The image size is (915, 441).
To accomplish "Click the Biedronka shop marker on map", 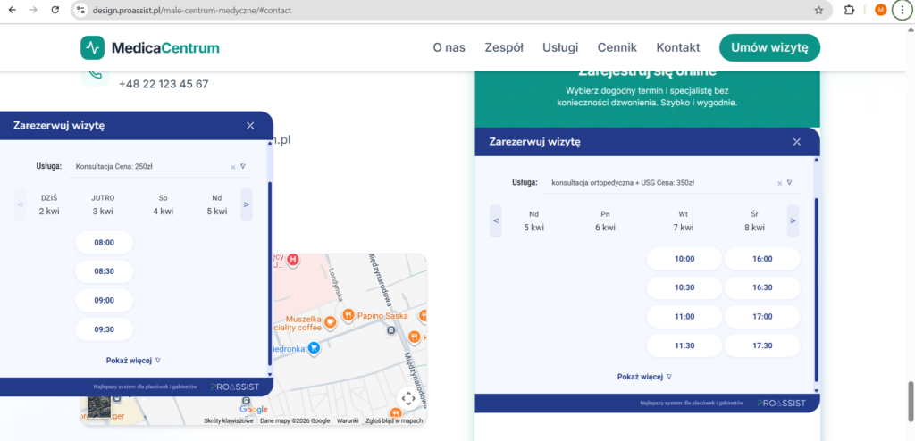I will 314,348.
